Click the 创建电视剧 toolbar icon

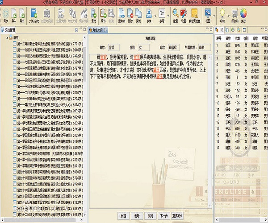click(x=47, y=16)
